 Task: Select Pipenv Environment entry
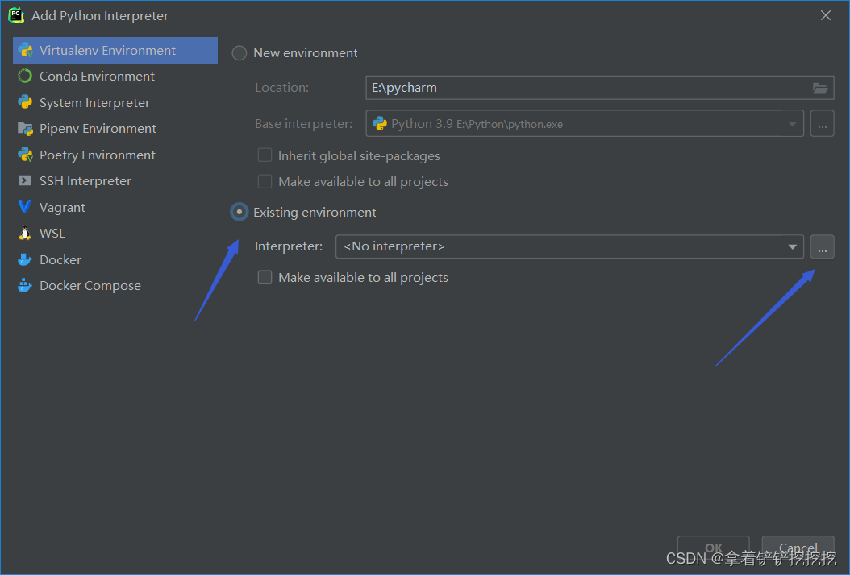[x=115, y=129]
